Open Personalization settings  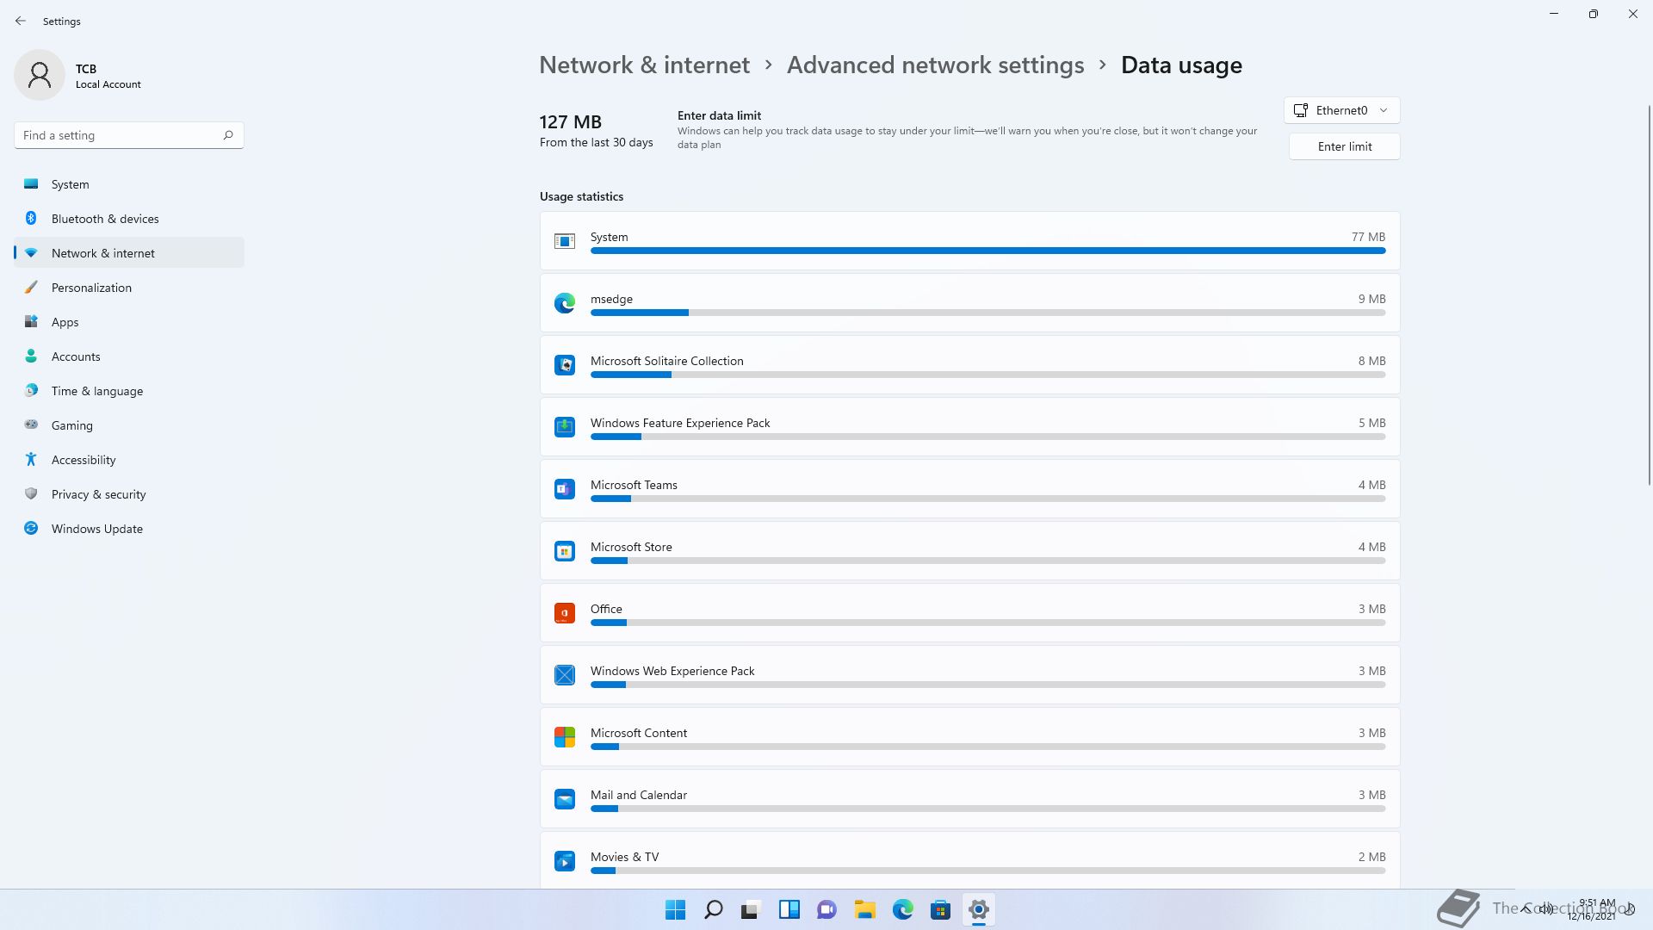point(129,287)
